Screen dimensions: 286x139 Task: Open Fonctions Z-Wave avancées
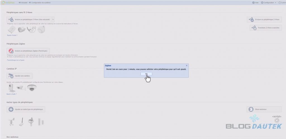[x=266, y=28]
